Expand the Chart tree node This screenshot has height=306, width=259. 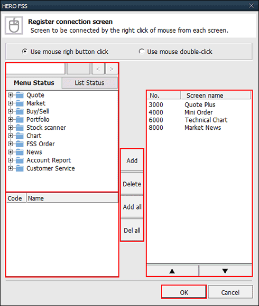[10, 136]
